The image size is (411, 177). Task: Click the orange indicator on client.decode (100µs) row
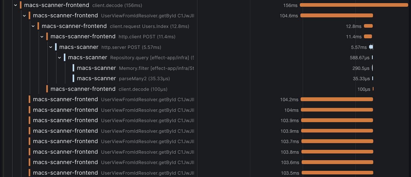click(47, 89)
